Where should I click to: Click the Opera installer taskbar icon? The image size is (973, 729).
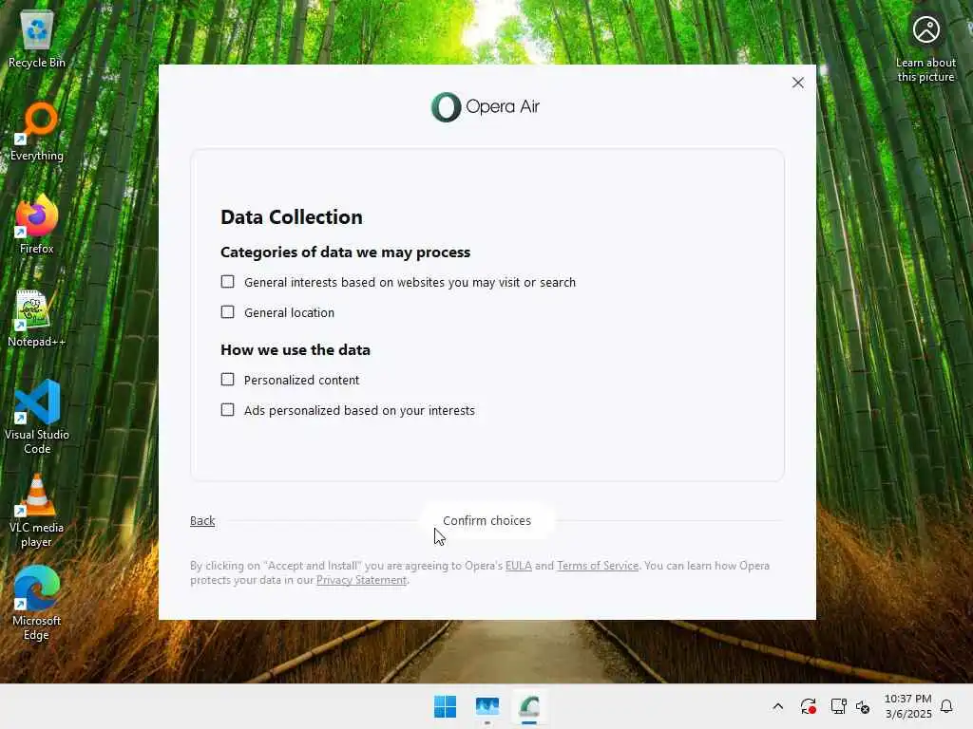529,706
